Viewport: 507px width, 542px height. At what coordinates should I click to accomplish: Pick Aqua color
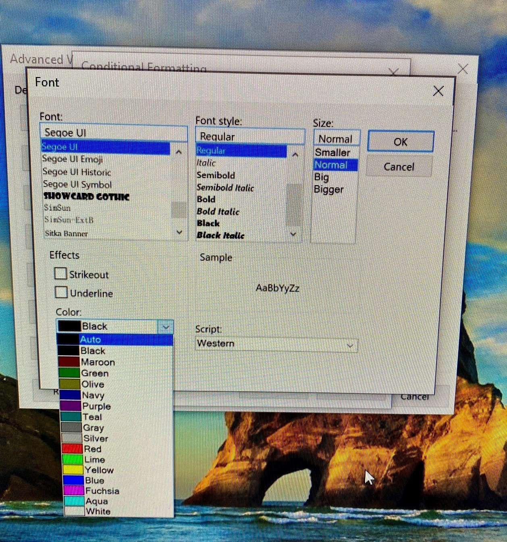[119, 501]
